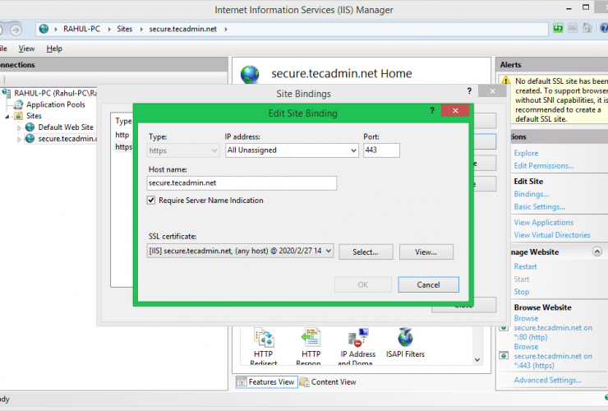Open the SSL certificate dropdown

(329, 252)
